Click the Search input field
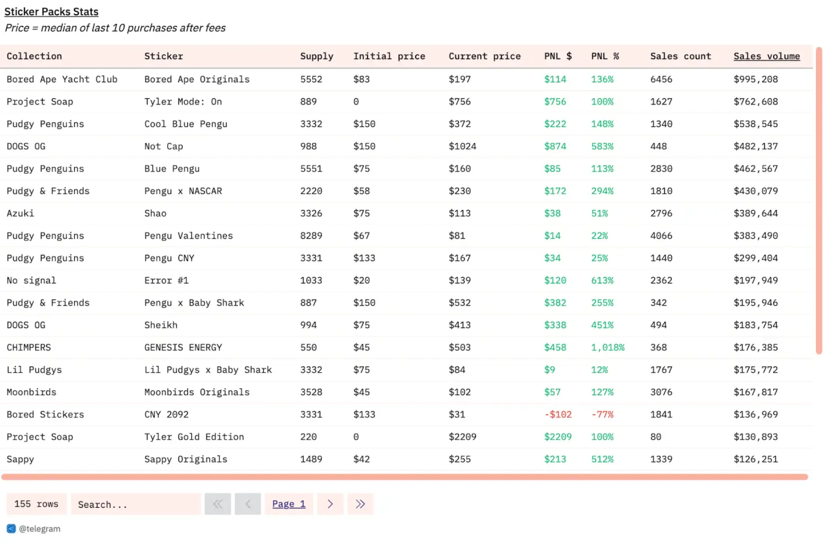823x542 pixels. click(136, 504)
